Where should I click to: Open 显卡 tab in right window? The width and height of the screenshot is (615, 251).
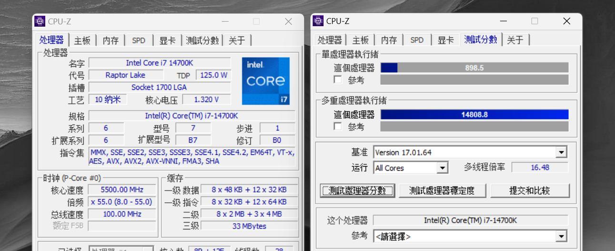[445, 40]
